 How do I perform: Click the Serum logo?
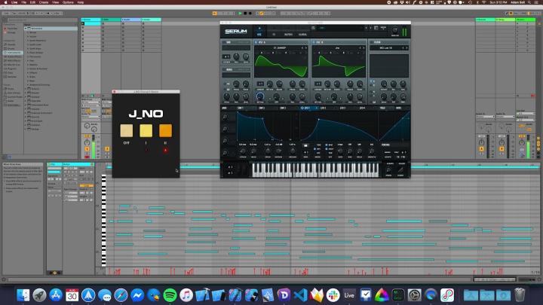[235, 31]
